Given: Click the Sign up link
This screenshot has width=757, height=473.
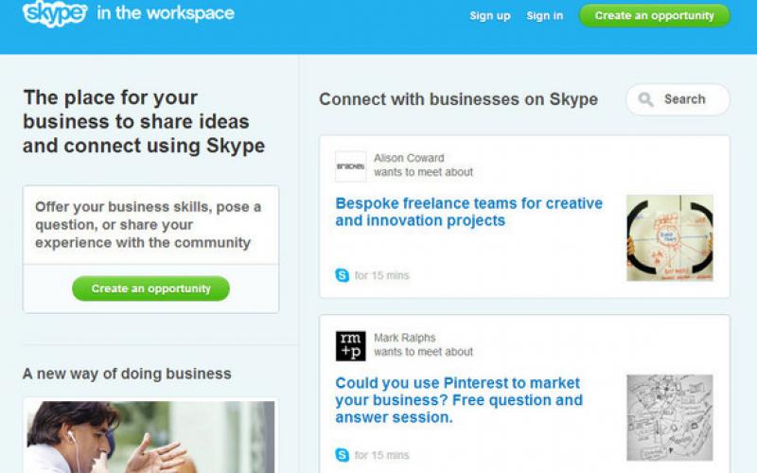Looking at the screenshot, I should 490,16.
